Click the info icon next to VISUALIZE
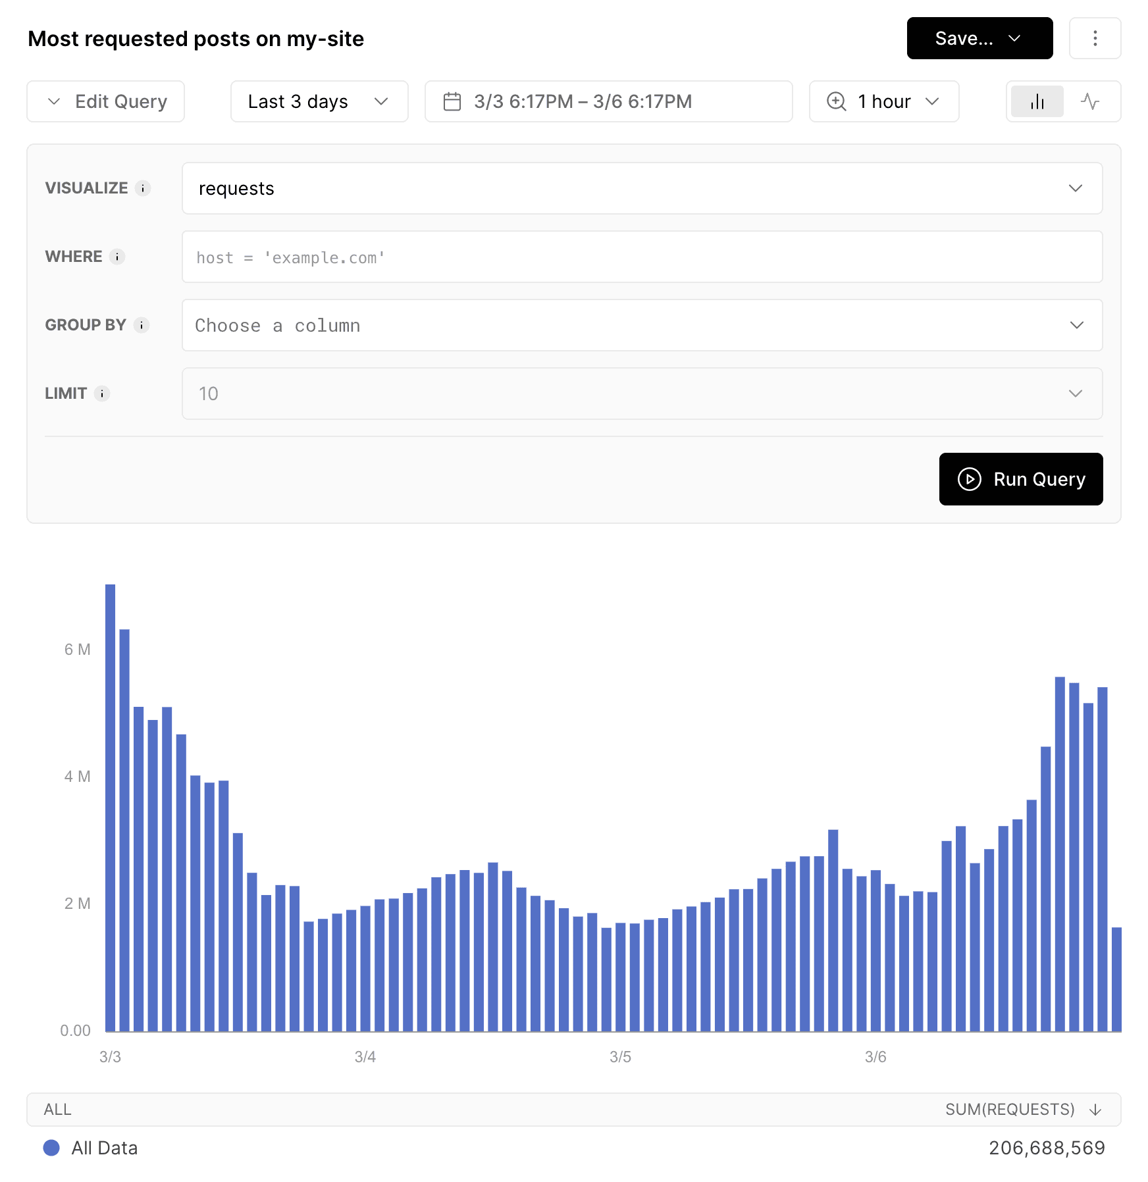This screenshot has height=1182, width=1148. [x=143, y=188]
